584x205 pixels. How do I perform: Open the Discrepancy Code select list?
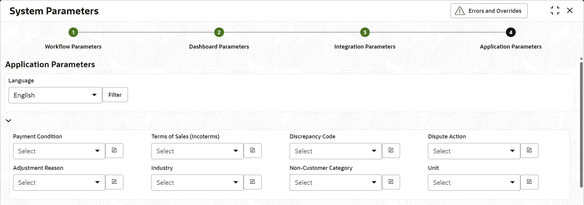pyautogui.click(x=335, y=151)
